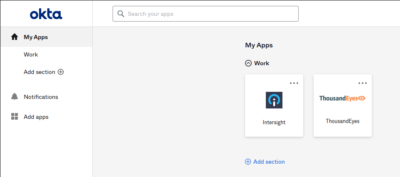Viewport: 400px width, 177px height.
Task: Launch the Intersight app logo
Action: [x=274, y=100]
